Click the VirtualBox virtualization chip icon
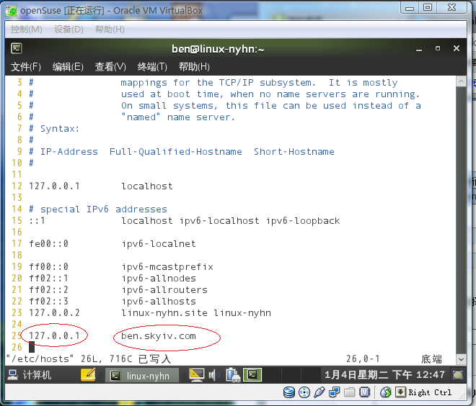The width and height of the screenshot is (476, 406). point(364,392)
